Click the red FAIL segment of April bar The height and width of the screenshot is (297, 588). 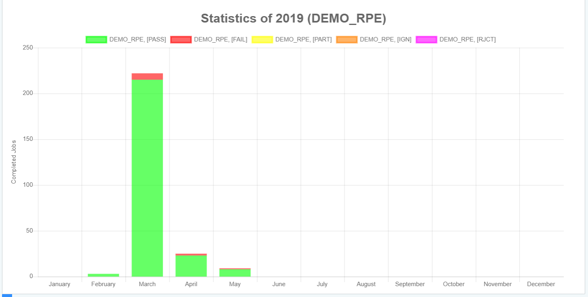click(191, 254)
